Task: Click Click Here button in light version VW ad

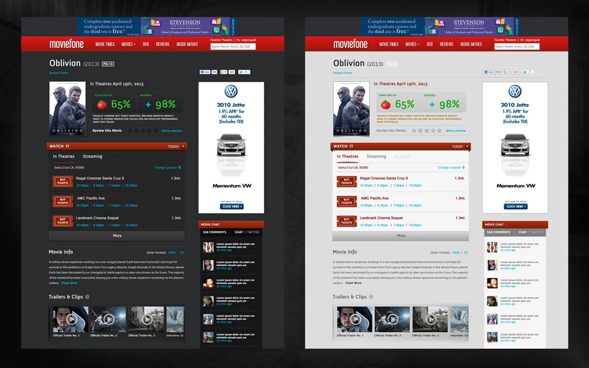Action: [515, 207]
